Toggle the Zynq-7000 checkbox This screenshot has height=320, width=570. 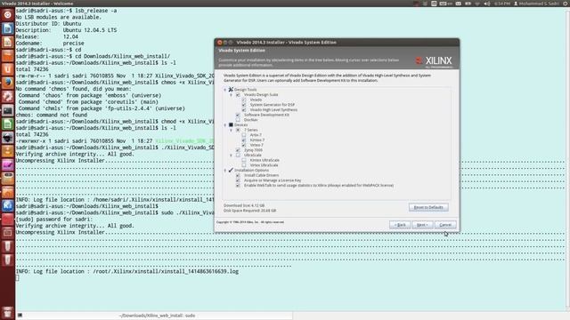click(x=238, y=150)
